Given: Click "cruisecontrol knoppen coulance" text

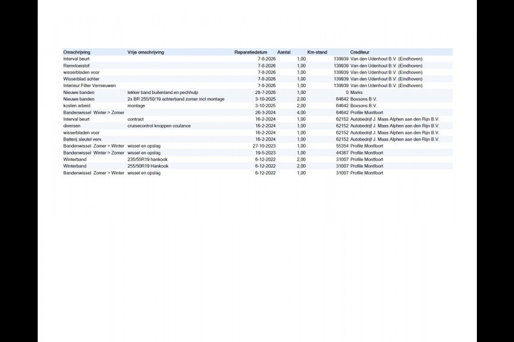Looking at the screenshot, I should [159, 126].
